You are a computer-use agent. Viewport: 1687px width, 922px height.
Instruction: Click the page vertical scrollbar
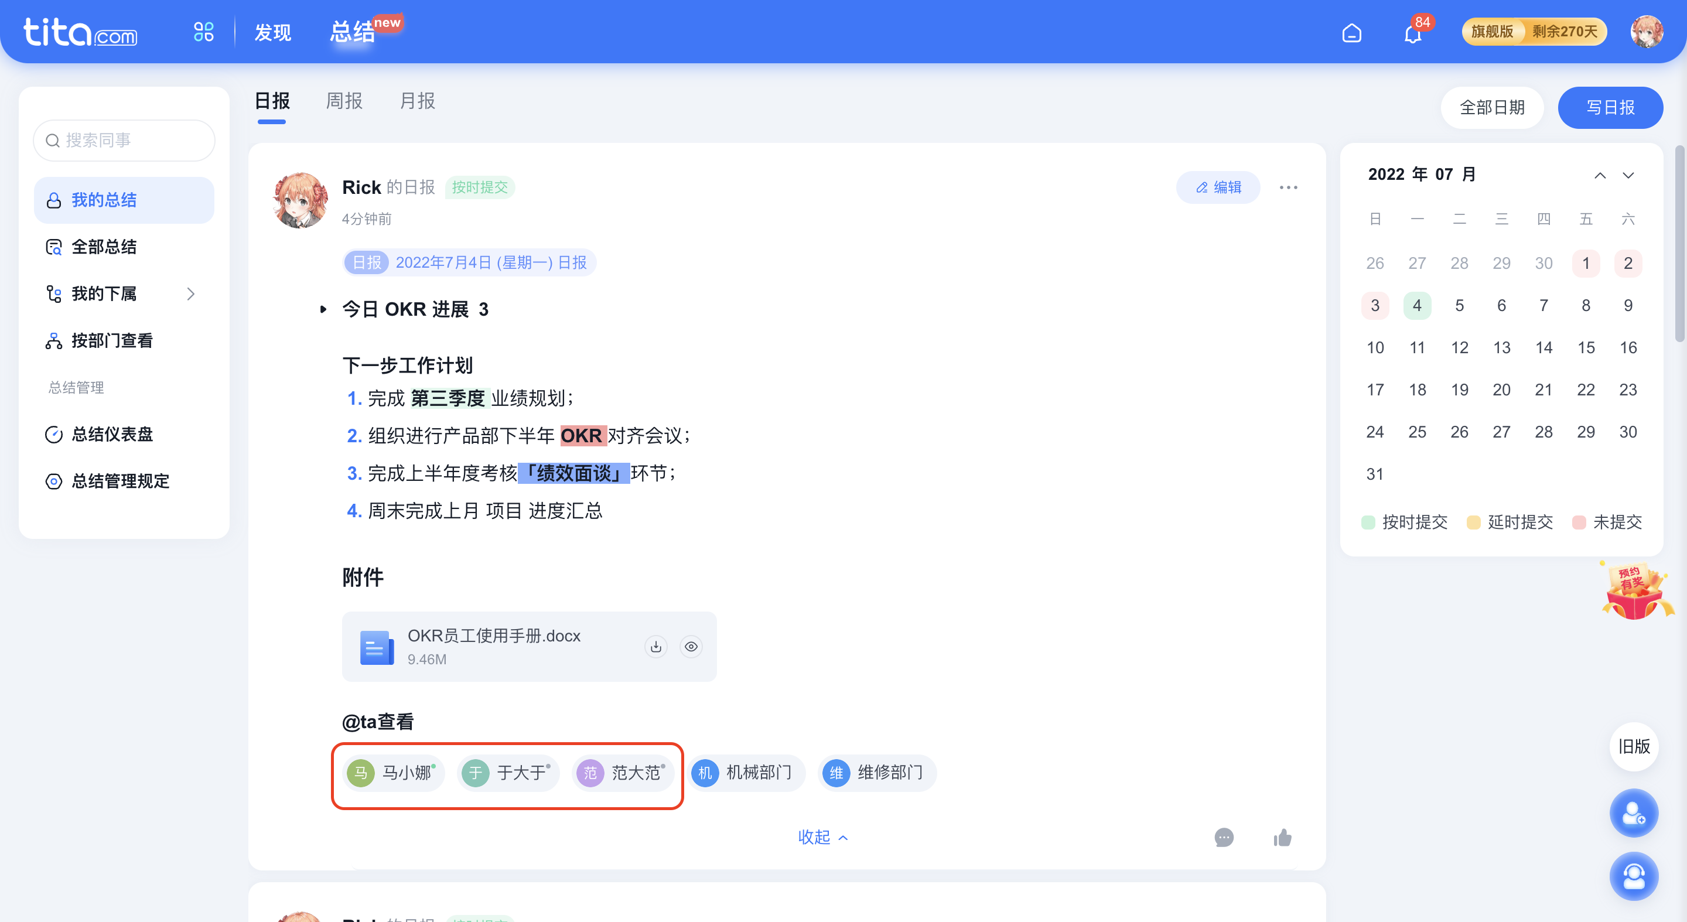pos(1680,244)
